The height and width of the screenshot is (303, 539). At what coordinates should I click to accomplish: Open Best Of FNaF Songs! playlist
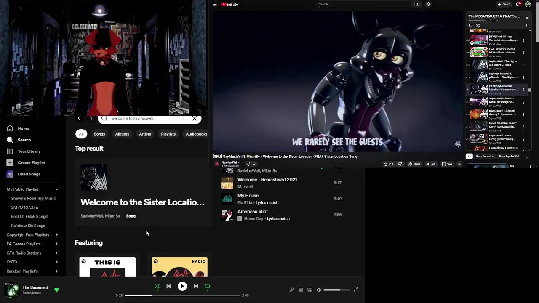29,216
